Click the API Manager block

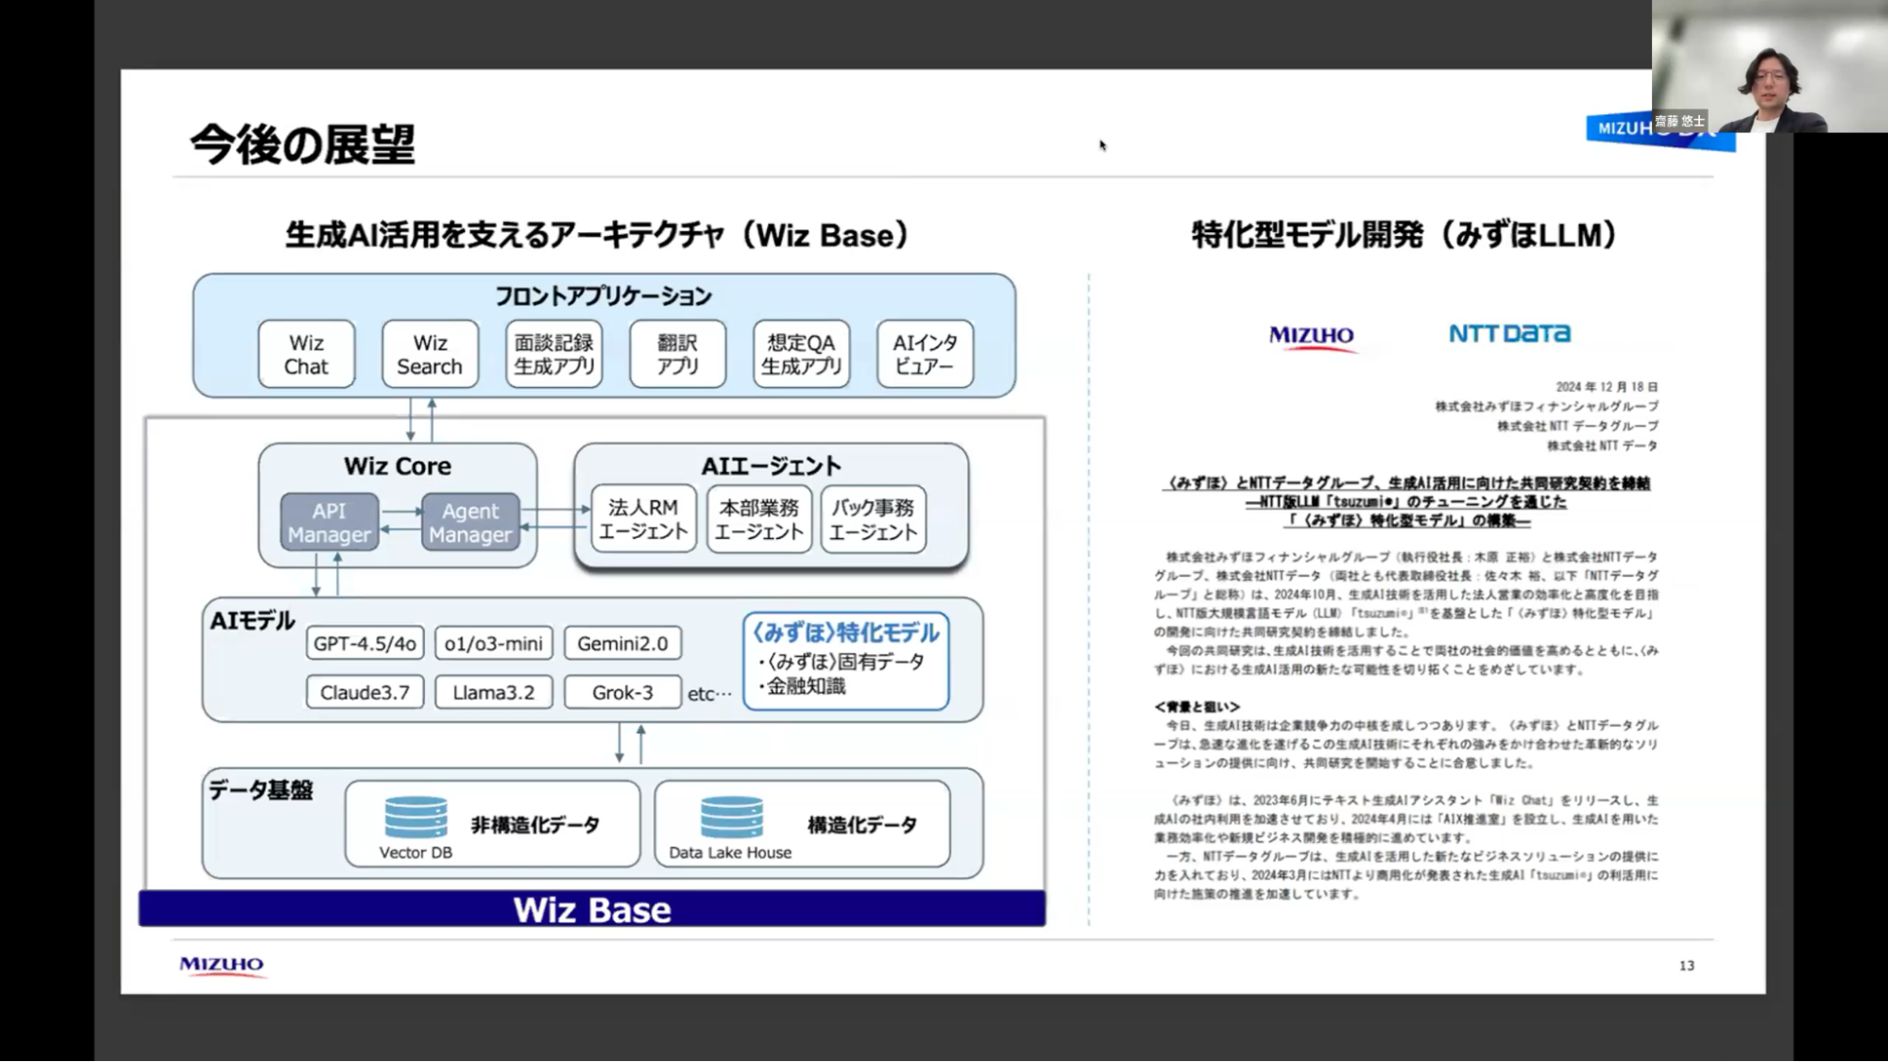(329, 522)
